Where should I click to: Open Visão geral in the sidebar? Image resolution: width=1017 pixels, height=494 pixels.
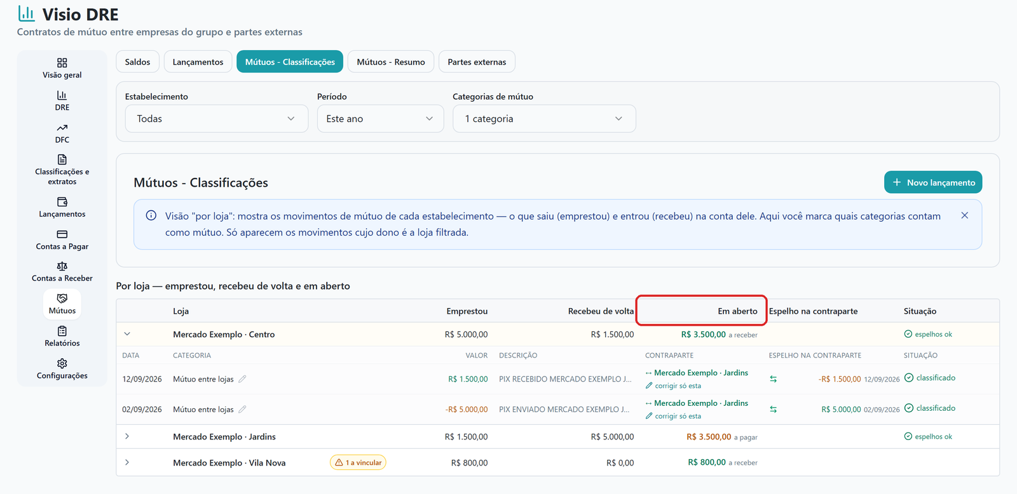62,69
